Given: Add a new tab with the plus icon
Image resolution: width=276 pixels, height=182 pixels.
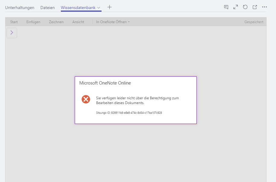Looking at the screenshot, I should [109, 7].
